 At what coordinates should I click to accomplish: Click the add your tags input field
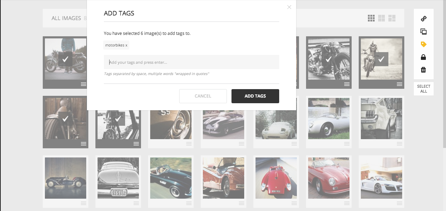[191, 62]
